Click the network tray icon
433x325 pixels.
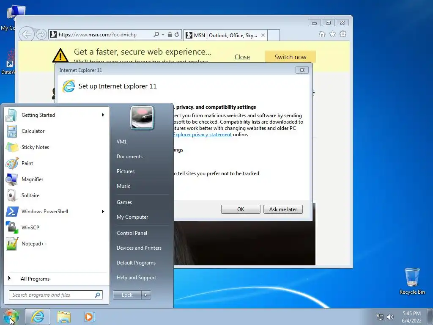(380, 317)
